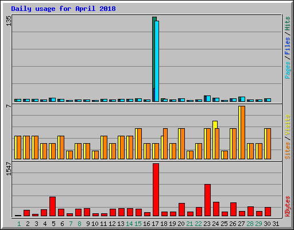The width and height of the screenshot is (294, 230).
Task: Click day label '24' on the x-axis
Action: click(x=215, y=224)
